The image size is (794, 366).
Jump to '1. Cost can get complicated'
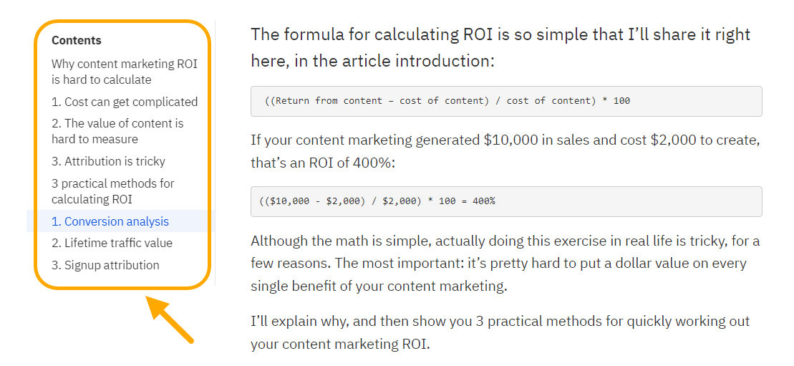pyautogui.click(x=125, y=102)
